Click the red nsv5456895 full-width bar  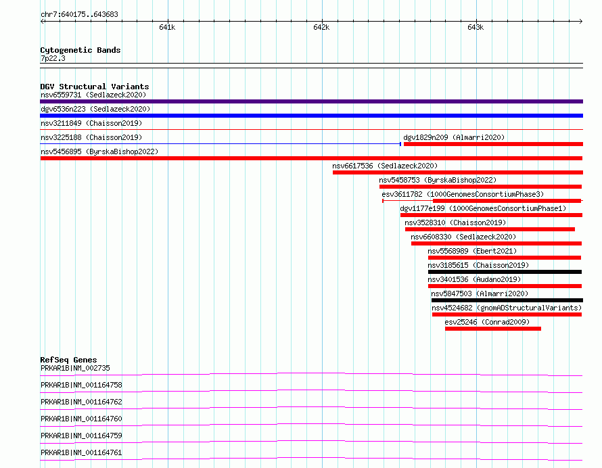(x=311, y=158)
